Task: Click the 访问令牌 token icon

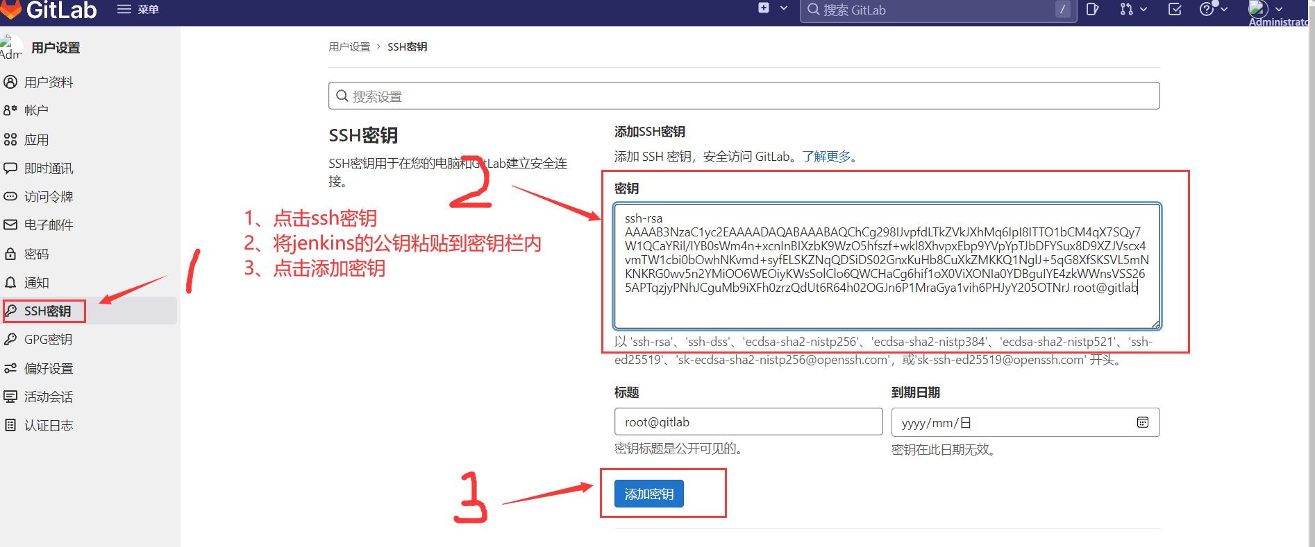Action: [x=10, y=196]
